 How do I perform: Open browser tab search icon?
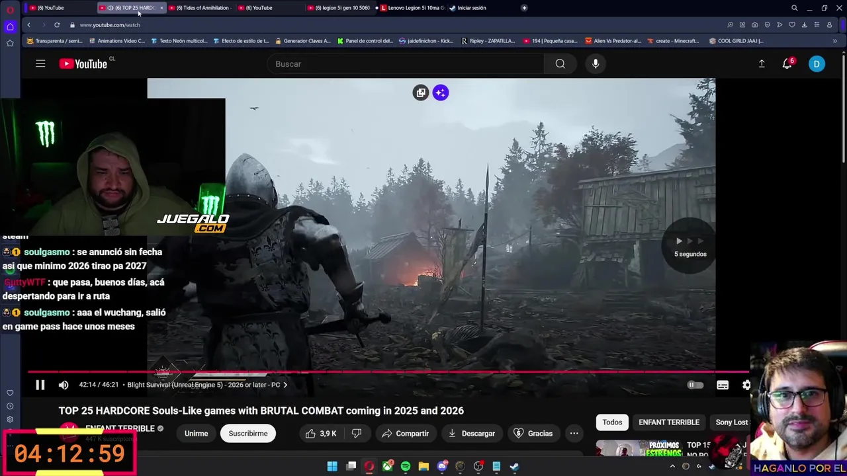795,8
